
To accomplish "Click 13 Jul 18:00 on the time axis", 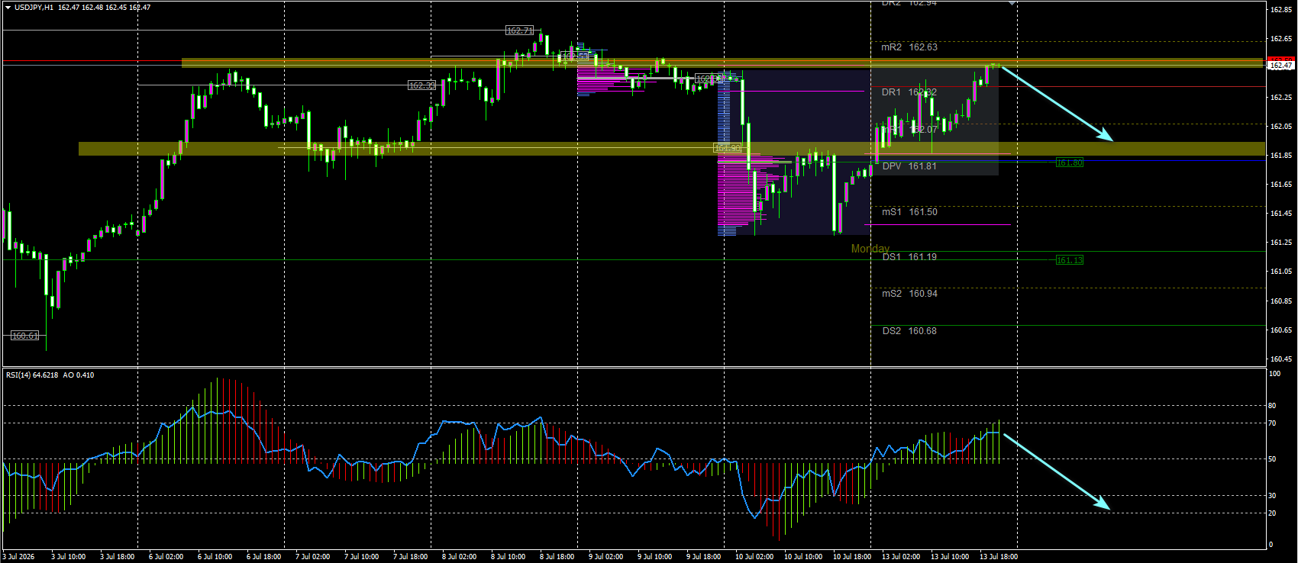I will pos(999,557).
